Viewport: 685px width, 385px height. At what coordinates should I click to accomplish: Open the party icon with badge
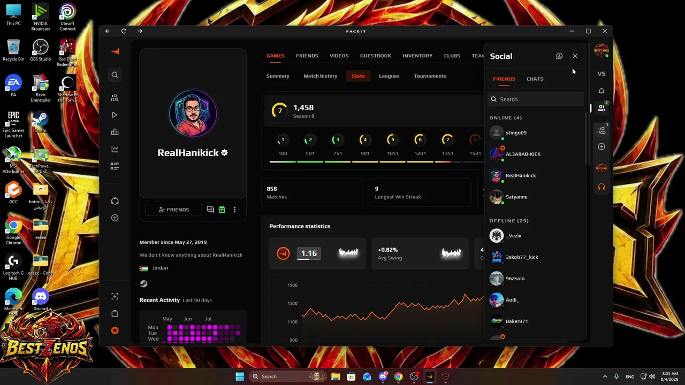click(x=602, y=130)
